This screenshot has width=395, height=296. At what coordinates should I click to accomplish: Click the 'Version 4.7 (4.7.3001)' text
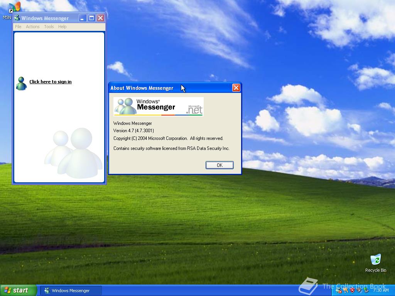[133, 131]
